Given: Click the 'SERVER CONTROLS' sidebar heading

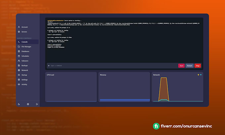Looking at the screenshot, I should point(24,38).
